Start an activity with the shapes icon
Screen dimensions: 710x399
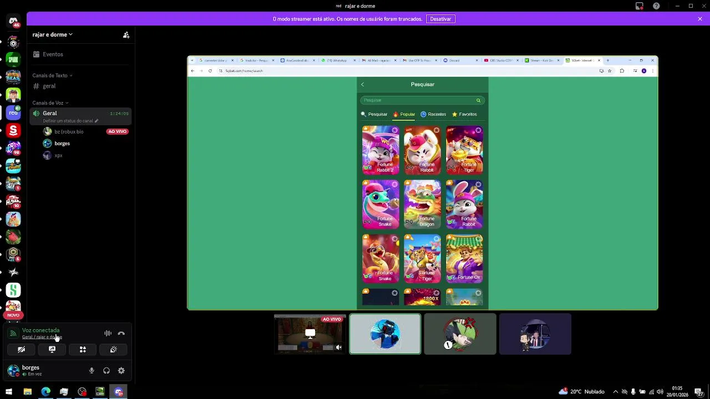pos(83,350)
